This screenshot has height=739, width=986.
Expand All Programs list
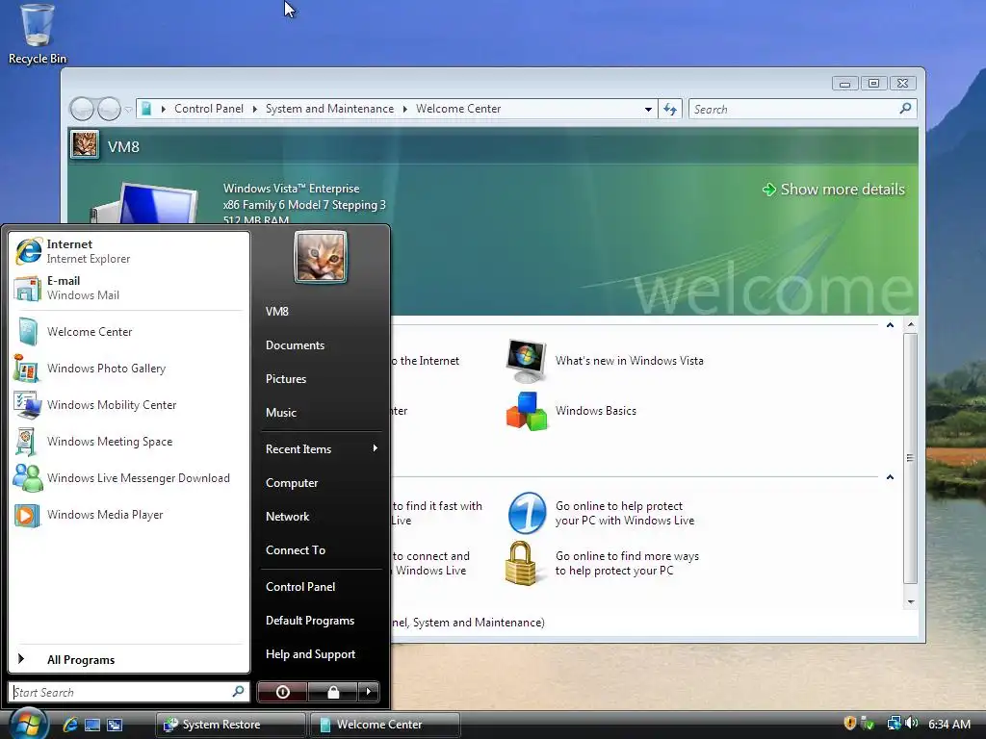(x=128, y=659)
